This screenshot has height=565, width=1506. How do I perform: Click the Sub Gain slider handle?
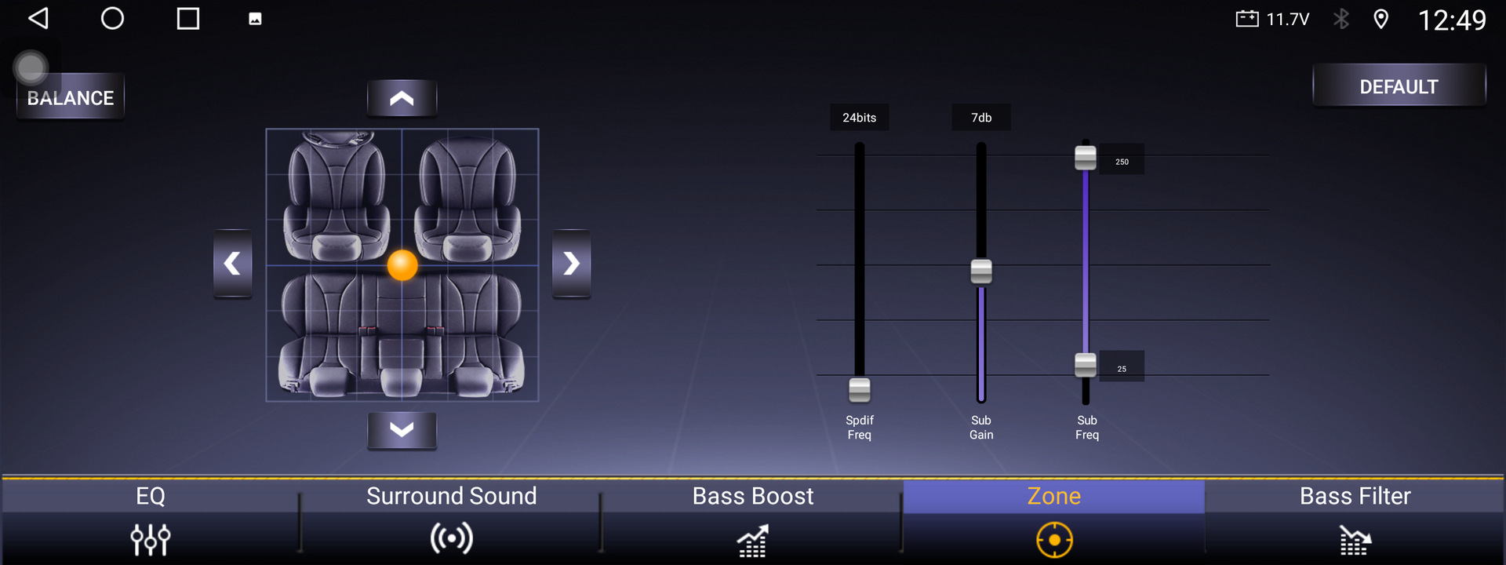click(981, 272)
